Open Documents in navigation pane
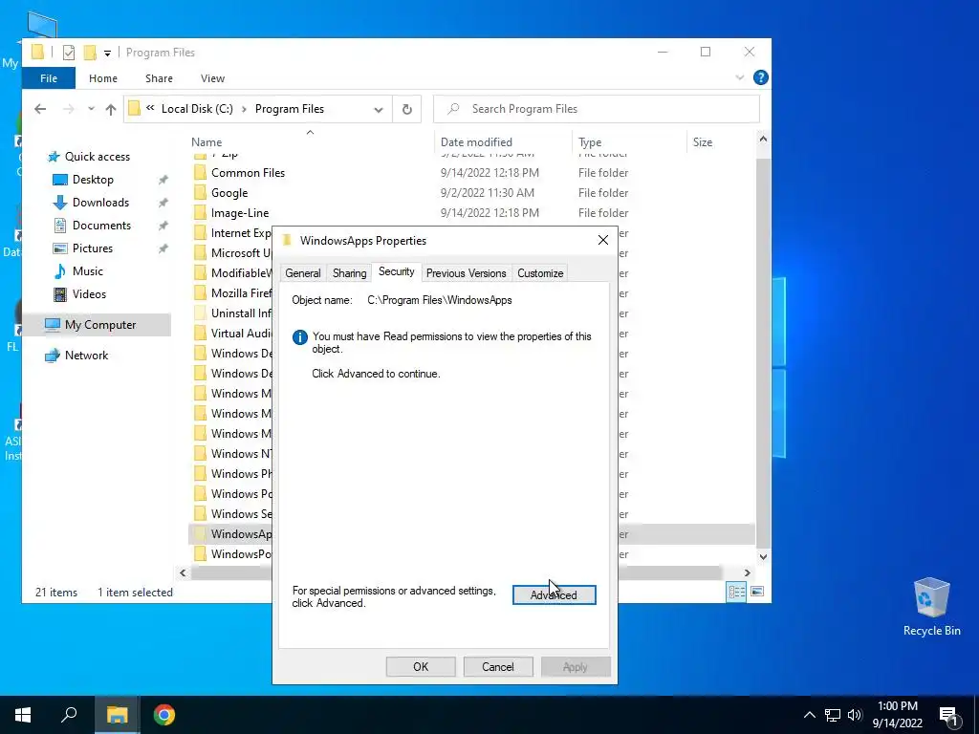979x734 pixels. (101, 226)
